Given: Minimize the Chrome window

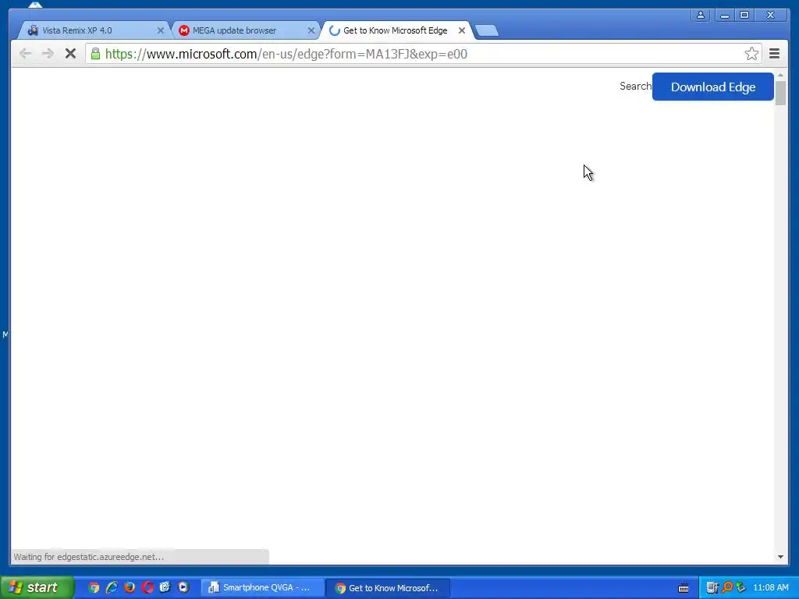Looking at the screenshot, I should (x=724, y=15).
